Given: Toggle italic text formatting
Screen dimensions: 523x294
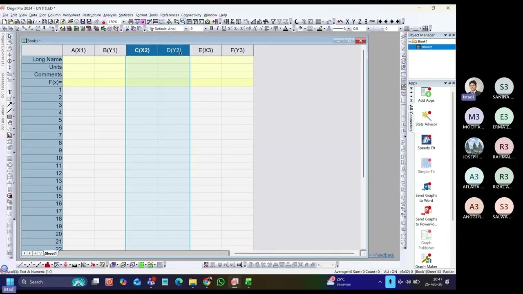Looking at the screenshot, I should 218,29.
